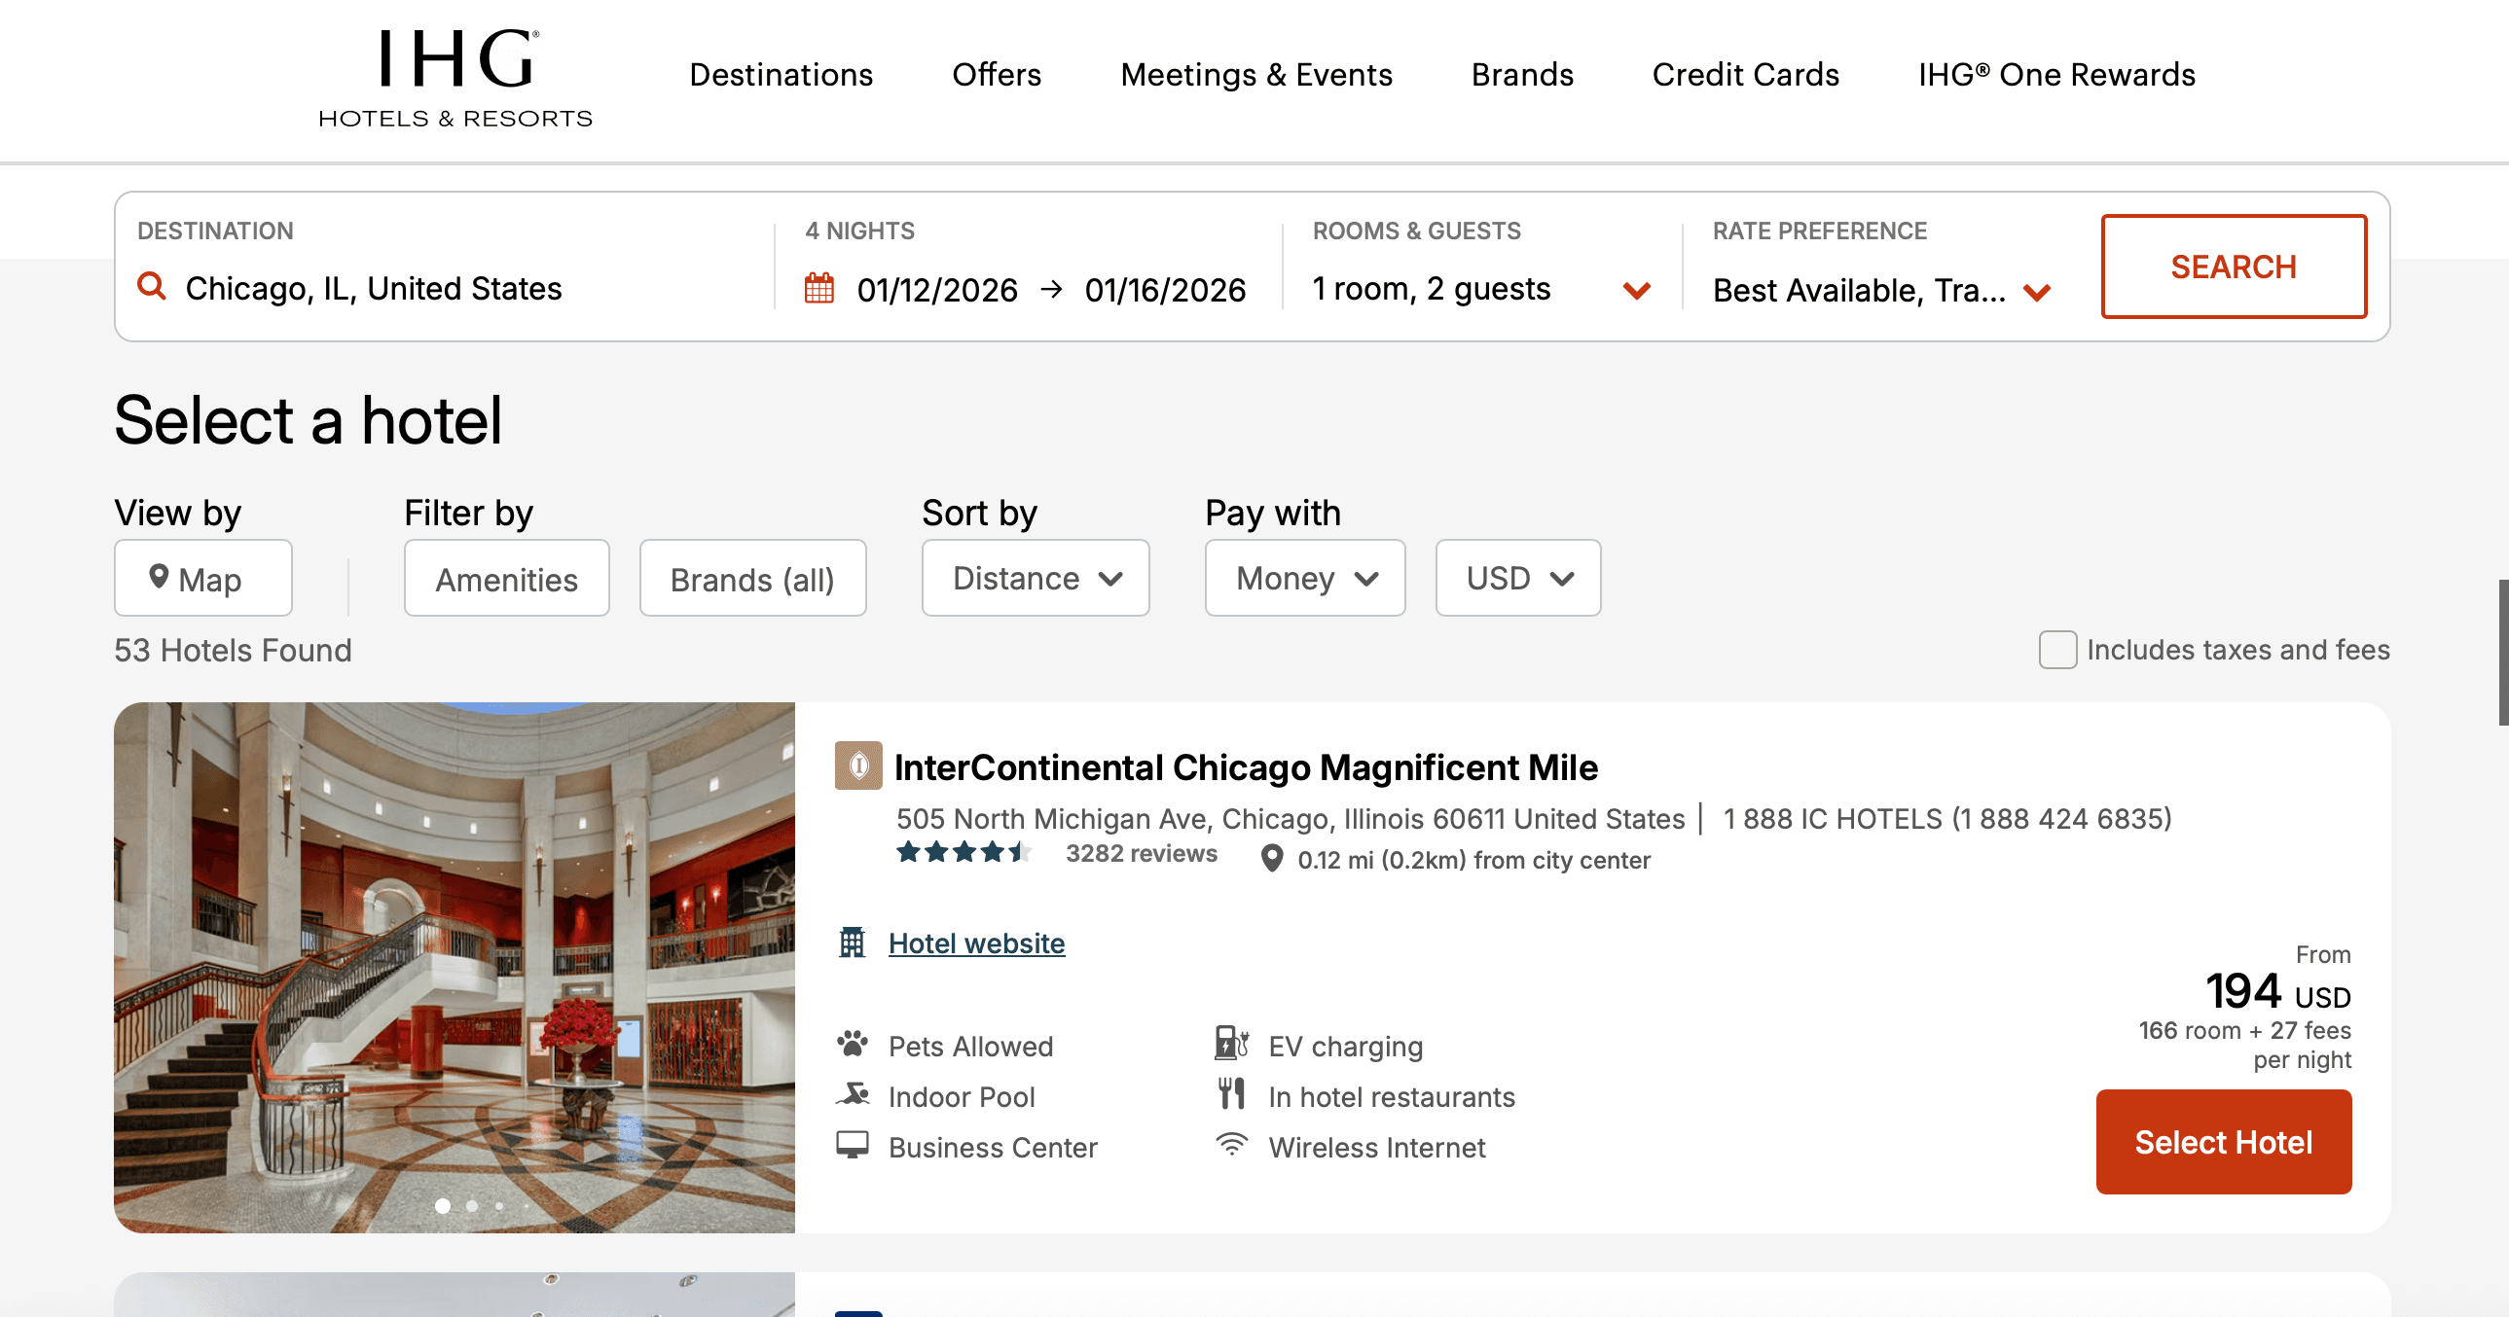Click the destination search magnifier icon

151,286
